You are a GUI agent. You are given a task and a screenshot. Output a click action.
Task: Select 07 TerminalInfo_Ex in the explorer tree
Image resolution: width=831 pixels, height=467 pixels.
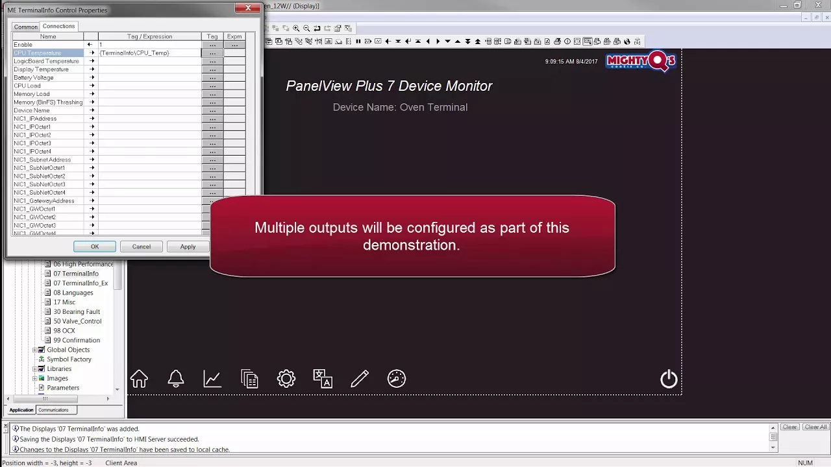point(81,283)
